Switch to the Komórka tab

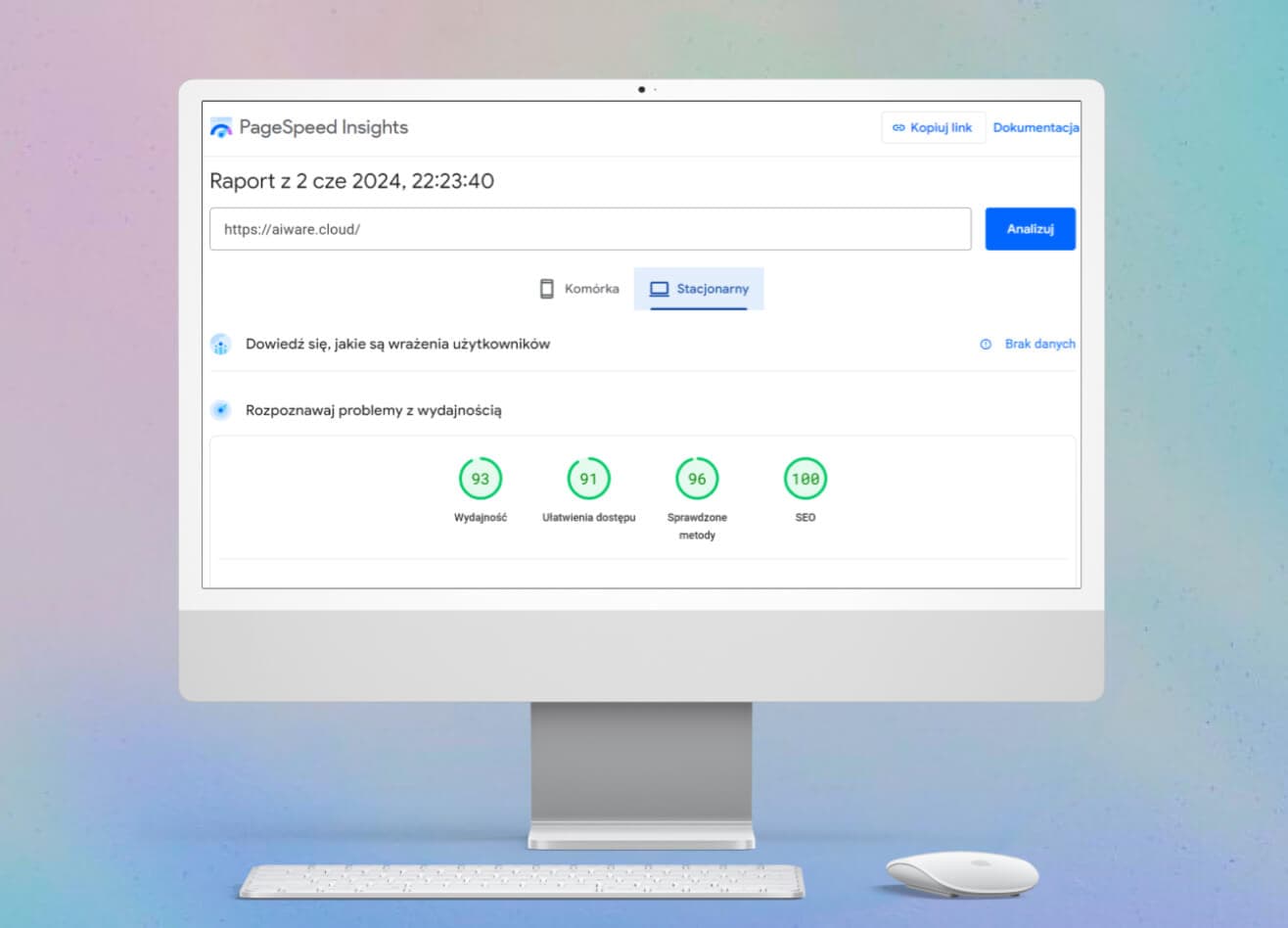(579, 289)
